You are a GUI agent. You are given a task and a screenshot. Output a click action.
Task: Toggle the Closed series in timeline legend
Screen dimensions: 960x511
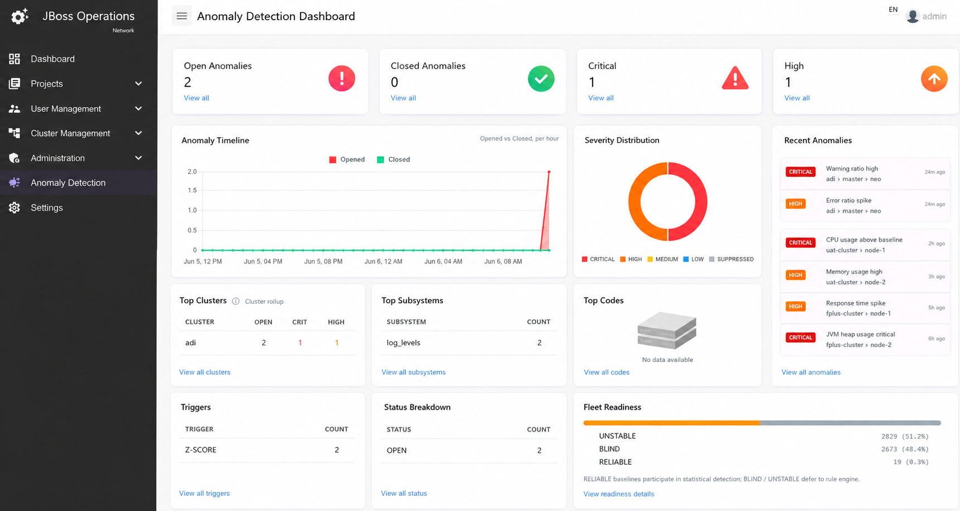pyautogui.click(x=394, y=160)
